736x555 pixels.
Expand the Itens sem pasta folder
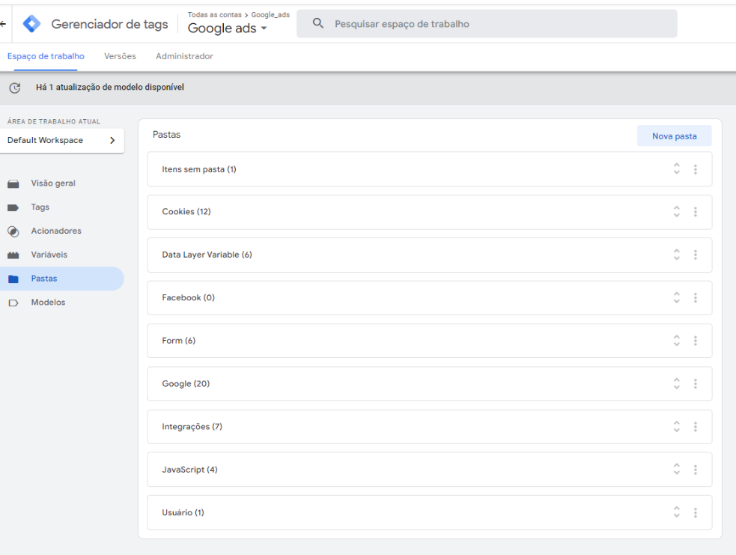[677, 169]
